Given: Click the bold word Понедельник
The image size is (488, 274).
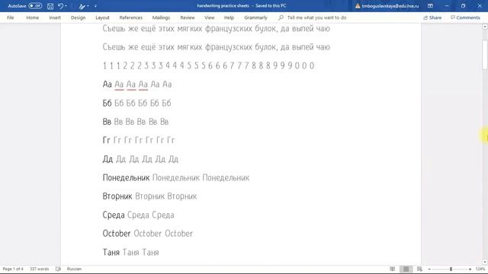Looking at the screenshot, I should click(x=126, y=177).
